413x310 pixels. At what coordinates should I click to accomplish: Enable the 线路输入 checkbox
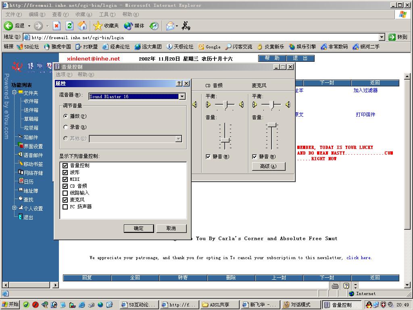coord(65,193)
